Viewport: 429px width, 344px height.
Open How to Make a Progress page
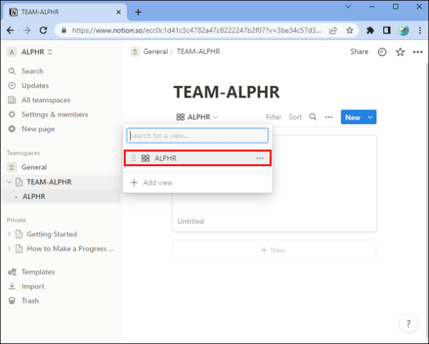click(71, 248)
